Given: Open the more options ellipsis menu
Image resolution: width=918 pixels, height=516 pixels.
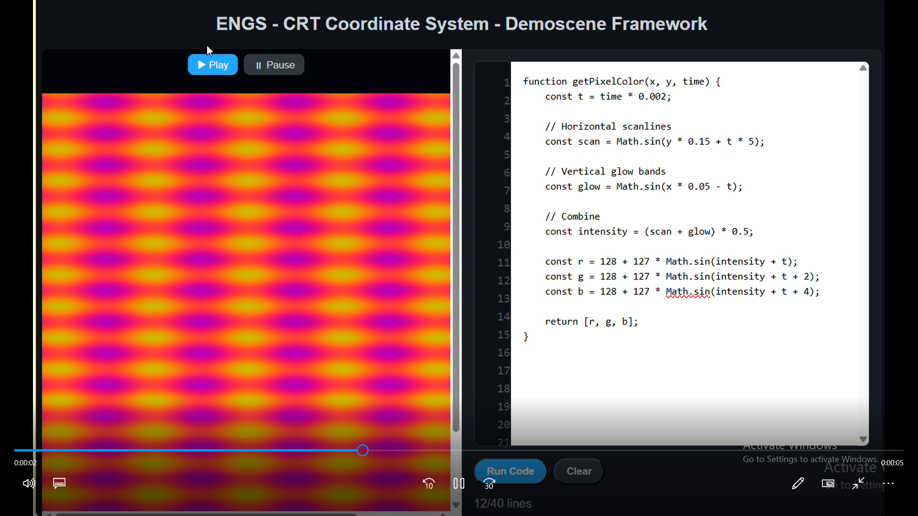Looking at the screenshot, I should [x=888, y=484].
